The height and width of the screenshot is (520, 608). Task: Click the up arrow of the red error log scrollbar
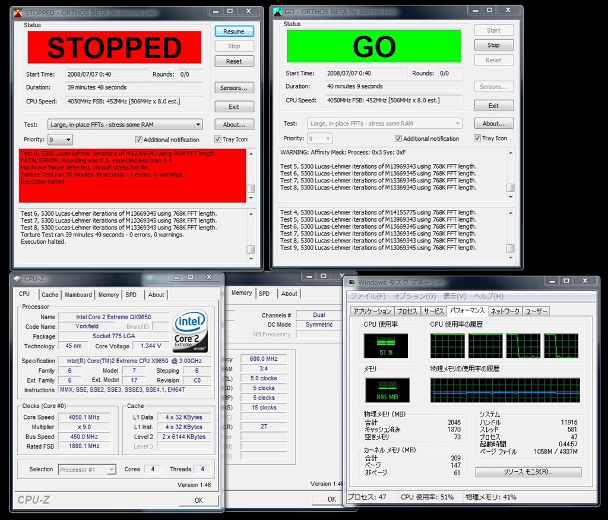251,154
